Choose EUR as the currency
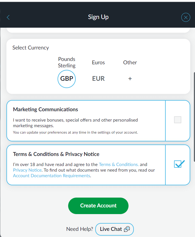Screen dimensions: 195x237 (98, 79)
